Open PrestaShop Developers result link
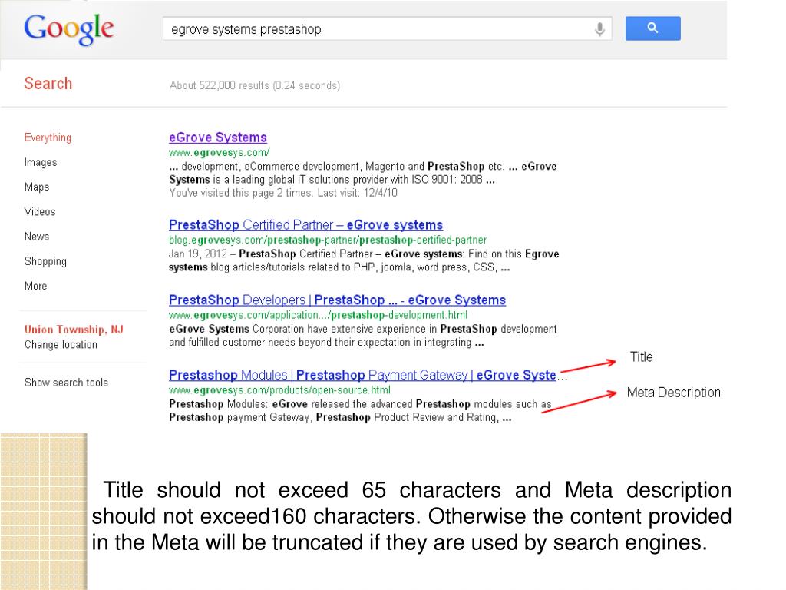The width and height of the screenshot is (786, 590). [x=337, y=300]
